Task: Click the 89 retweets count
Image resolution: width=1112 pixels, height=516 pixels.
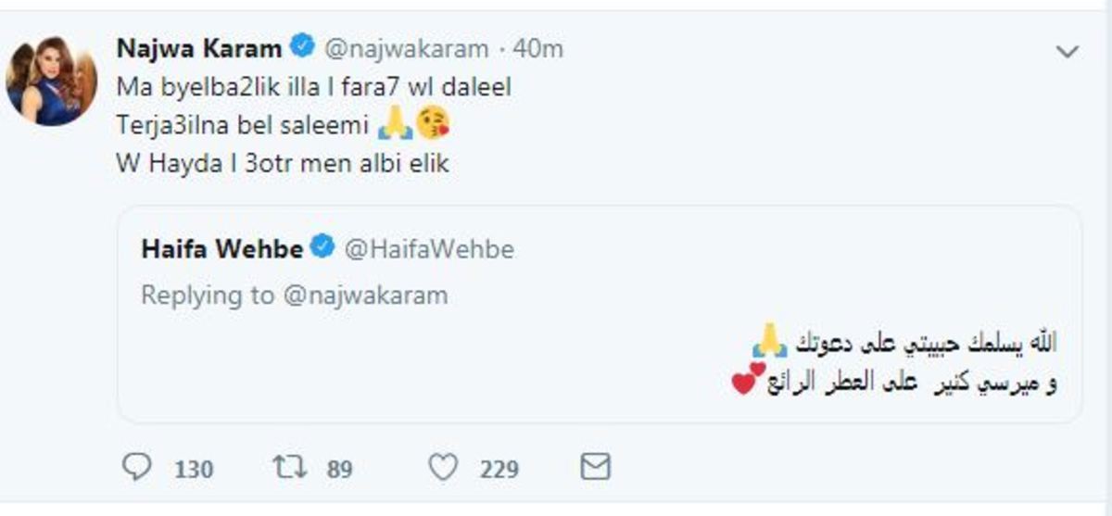Action: [x=339, y=469]
